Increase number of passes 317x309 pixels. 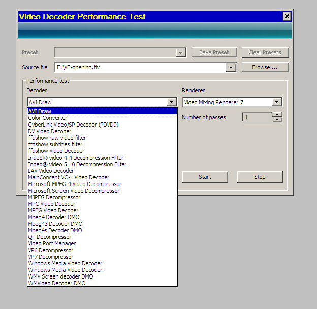point(277,115)
